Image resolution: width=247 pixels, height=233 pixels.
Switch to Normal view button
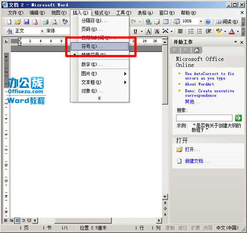tap(5, 220)
